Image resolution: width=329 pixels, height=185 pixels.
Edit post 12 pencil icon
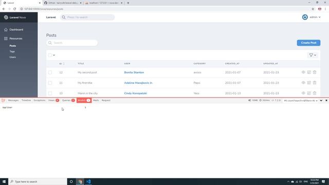[309, 72]
